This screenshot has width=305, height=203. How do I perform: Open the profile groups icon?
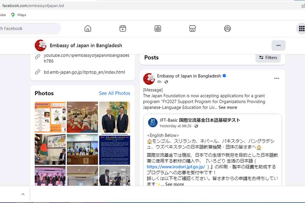coord(227,28)
